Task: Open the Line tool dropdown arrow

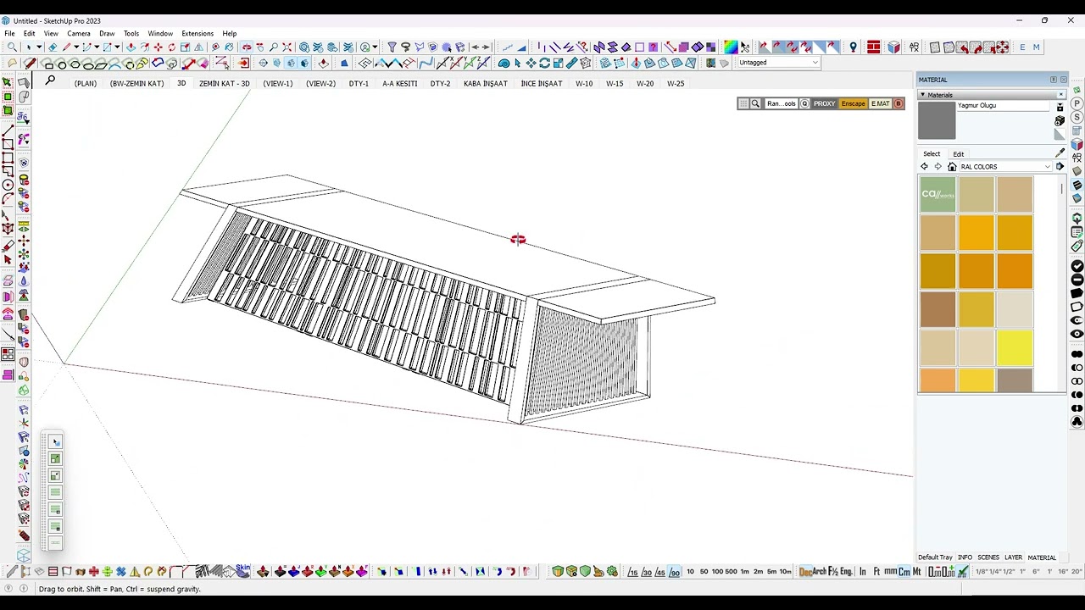Action: 76,47
